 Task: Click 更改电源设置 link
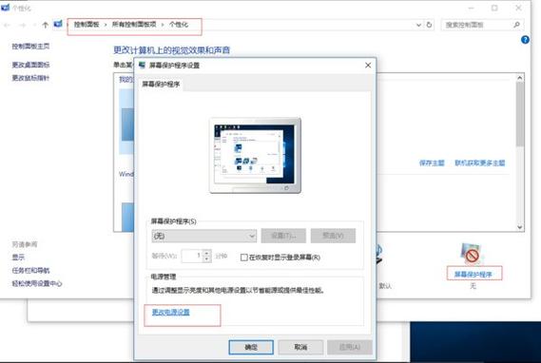tap(171, 312)
